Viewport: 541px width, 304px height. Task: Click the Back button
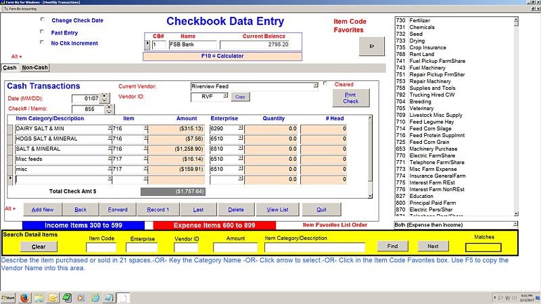tap(80, 209)
